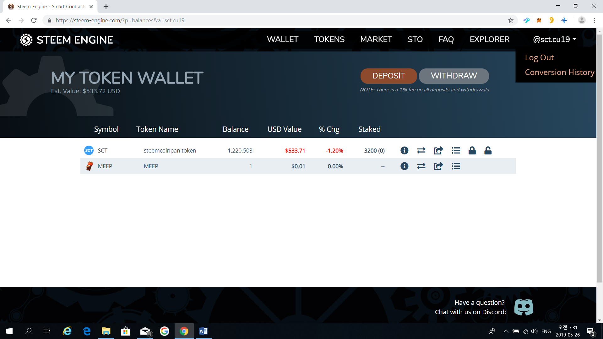Open Windows taskbar search

[x=28, y=331]
